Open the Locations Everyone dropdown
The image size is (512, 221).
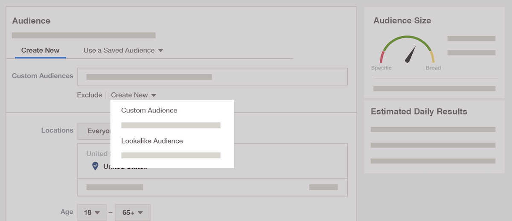pos(94,131)
